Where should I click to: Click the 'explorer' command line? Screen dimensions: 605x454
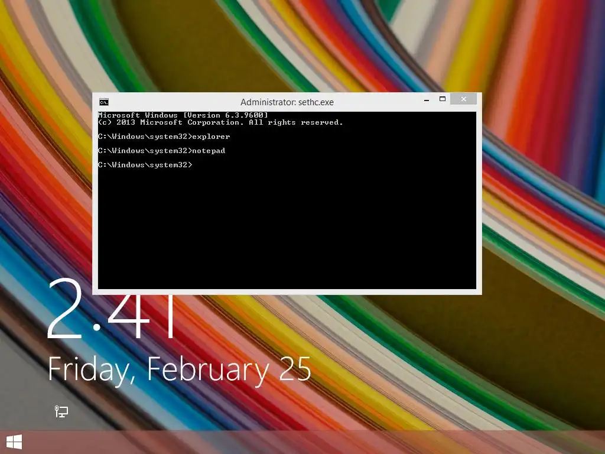click(x=164, y=137)
